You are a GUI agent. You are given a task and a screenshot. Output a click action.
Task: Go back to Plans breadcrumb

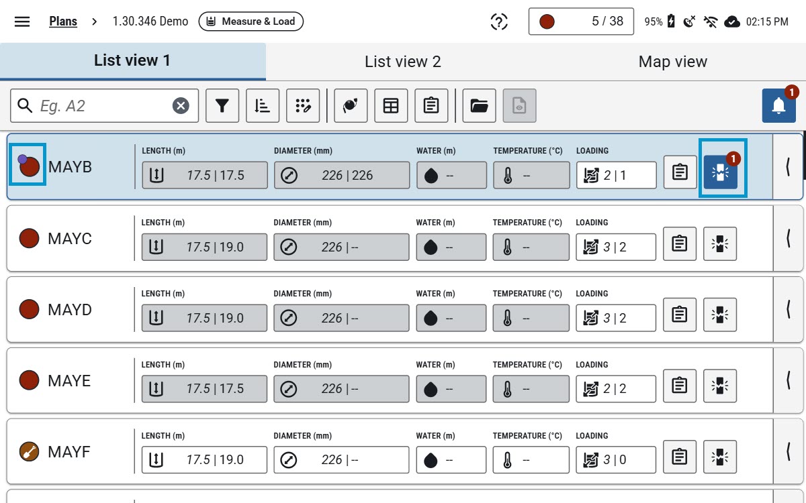click(63, 21)
